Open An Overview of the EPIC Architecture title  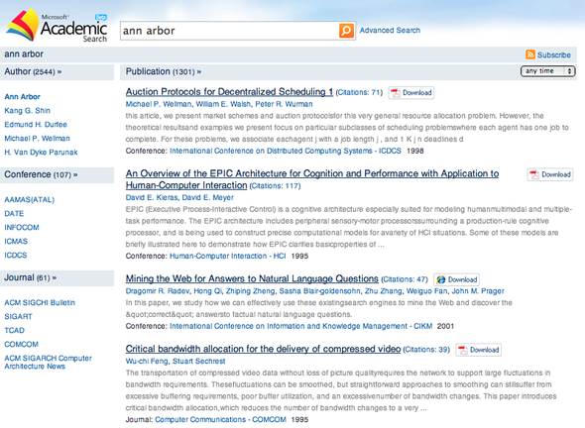click(x=312, y=179)
